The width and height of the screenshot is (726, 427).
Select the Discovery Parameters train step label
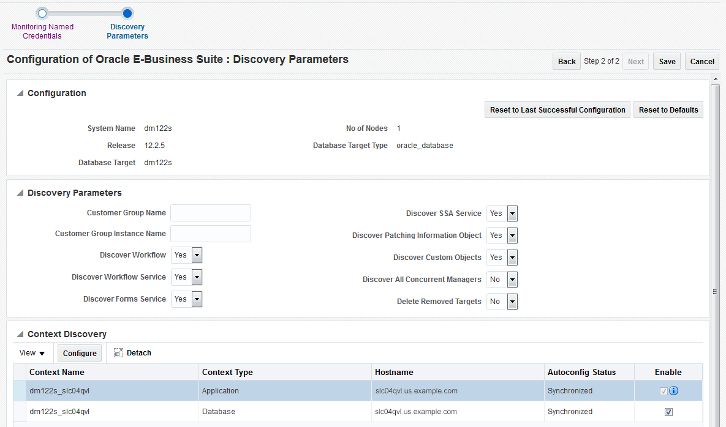(127, 31)
